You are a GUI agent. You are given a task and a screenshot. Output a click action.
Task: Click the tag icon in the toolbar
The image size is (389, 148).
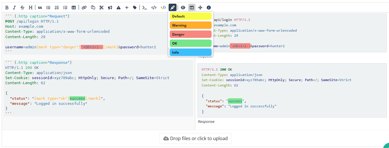(135, 8)
